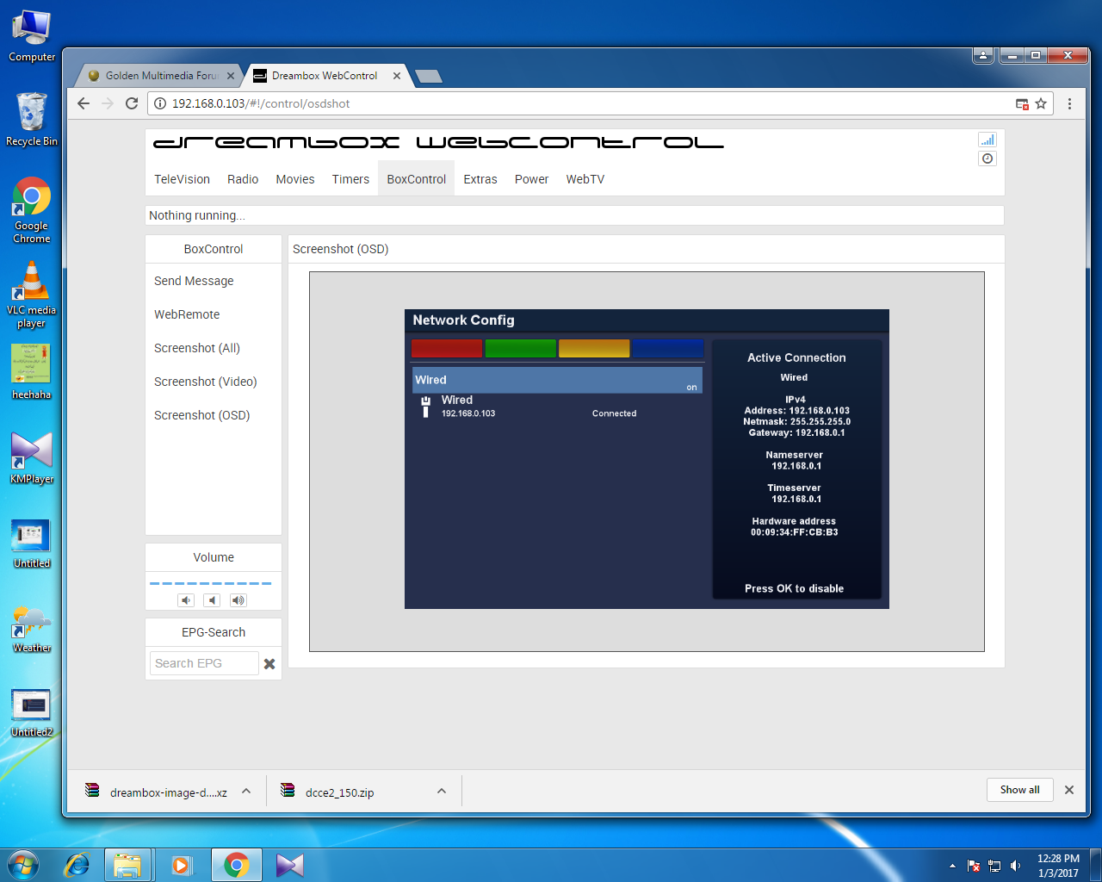Open the Power tab
Screen dimensions: 1102x882
[531, 179]
